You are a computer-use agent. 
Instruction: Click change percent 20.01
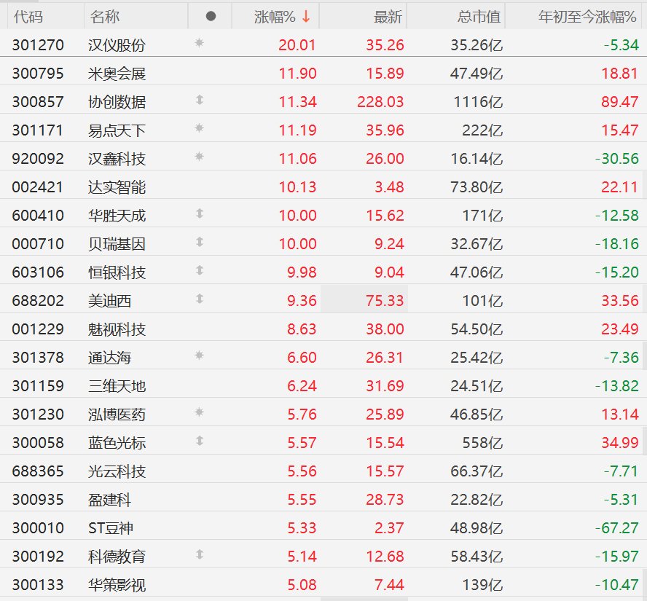[297, 45]
